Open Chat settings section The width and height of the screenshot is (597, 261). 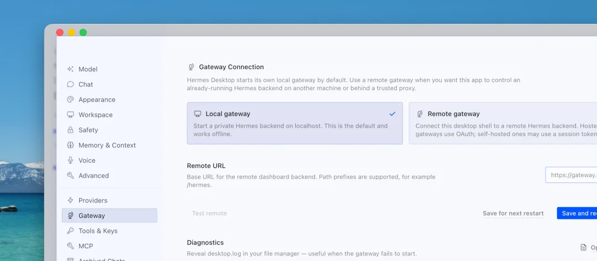pyautogui.click(x=109, y=84)
